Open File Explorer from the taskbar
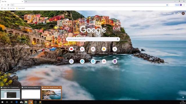The width and height of the screenshot is (186, 104). coord(26,102)
